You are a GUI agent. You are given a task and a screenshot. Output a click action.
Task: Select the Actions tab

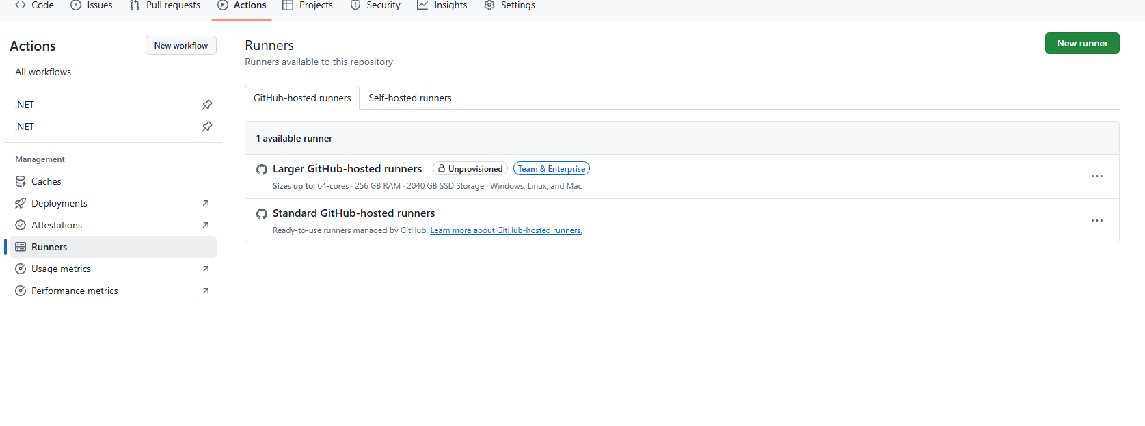point(242,5)
